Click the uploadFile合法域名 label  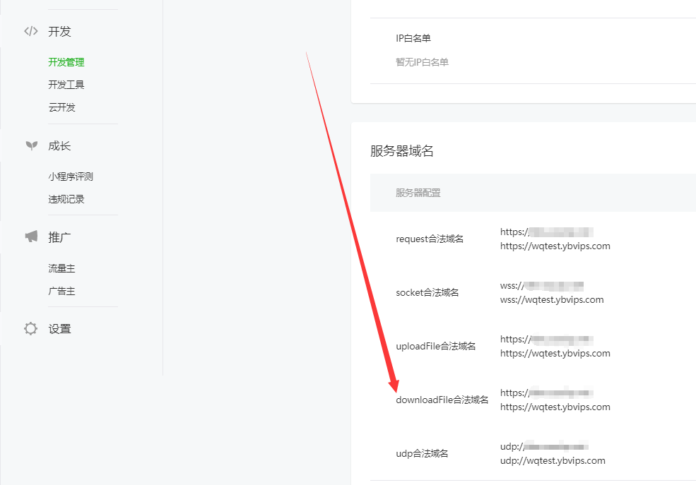click(435, 346)
